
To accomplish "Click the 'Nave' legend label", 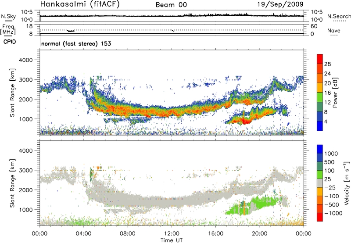I will (334, 30).
